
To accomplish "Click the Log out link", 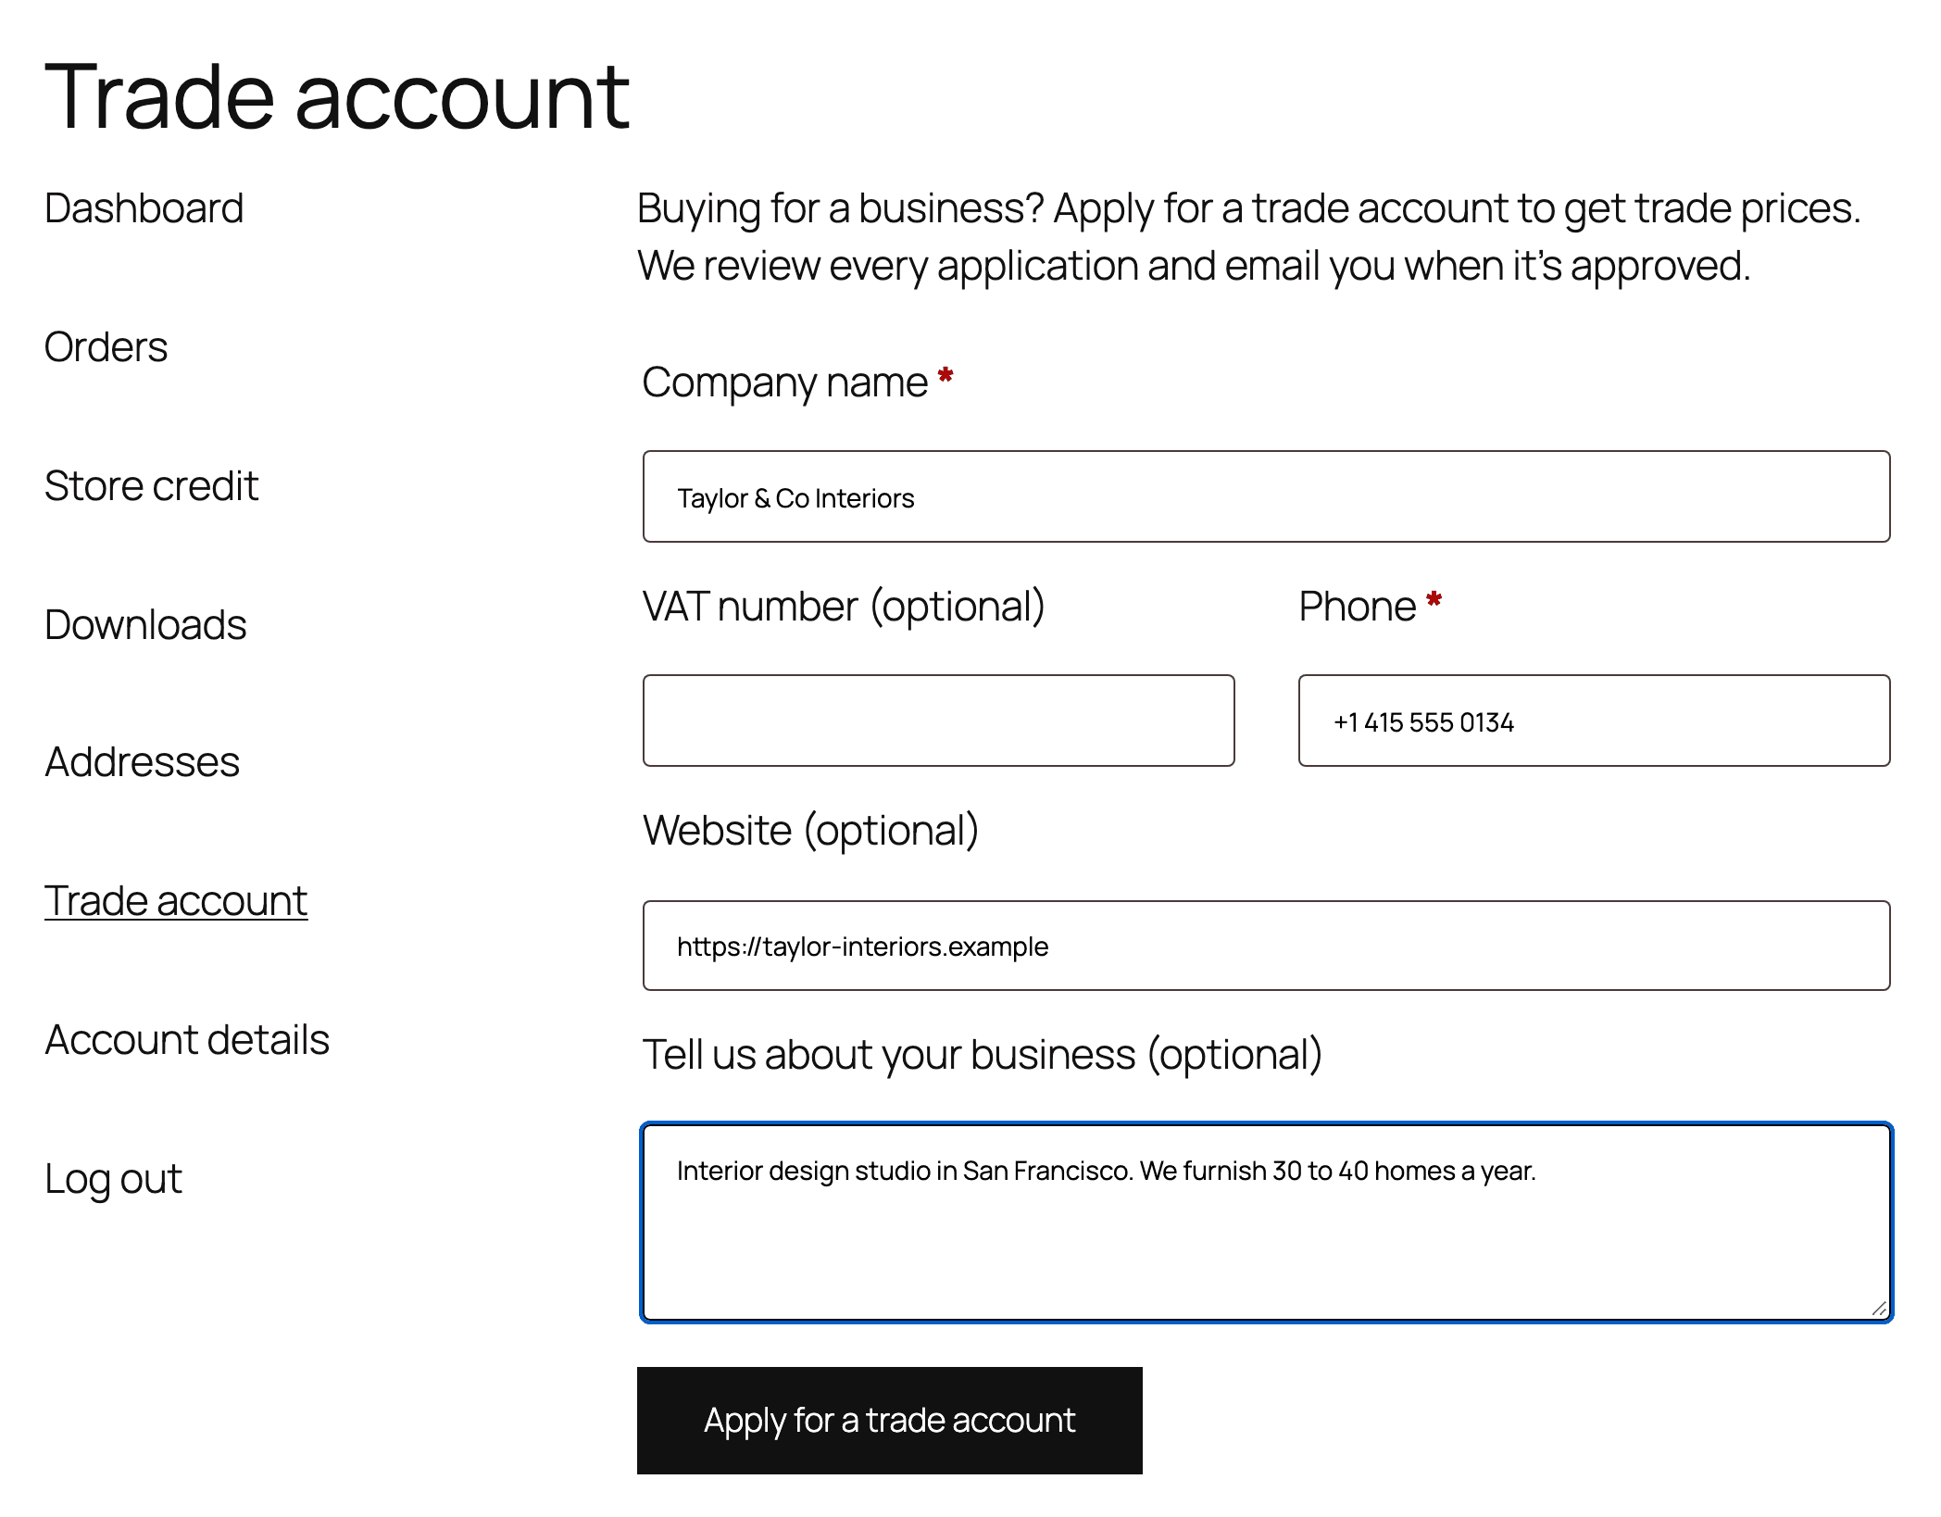I will pyautogui.click(x=113, y=1179).
